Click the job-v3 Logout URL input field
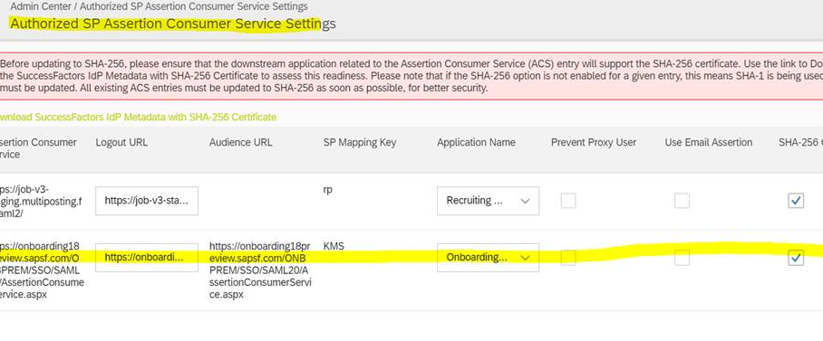Viewport: 823px width, 341px height. click(147, 201)
